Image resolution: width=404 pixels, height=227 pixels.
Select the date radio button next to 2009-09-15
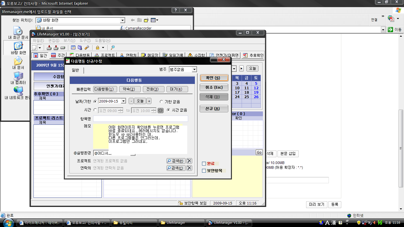tap(95, 101)
